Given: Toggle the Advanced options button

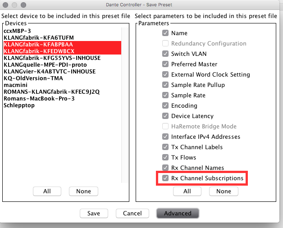Looking at the screenshot, I should (178, 213).
